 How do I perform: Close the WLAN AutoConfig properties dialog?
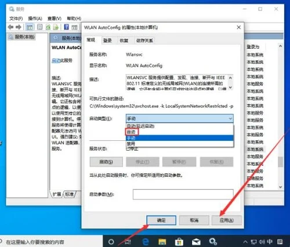(x=239, y=27)
